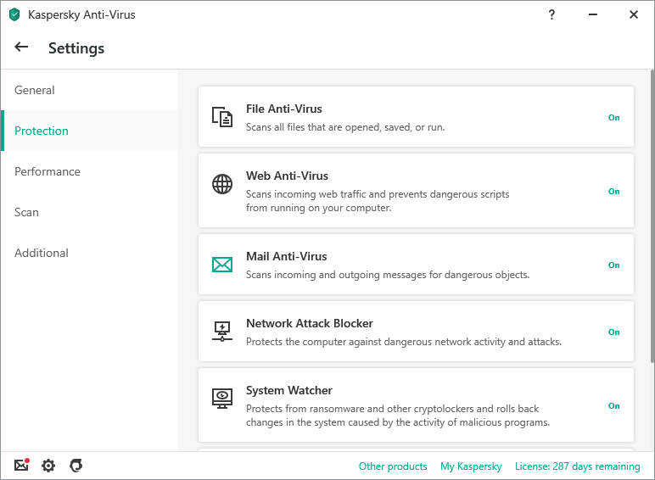Toggle the Web Anti-Virus On switch
Screen dimensions: 655x480
[x=613, y=192]
